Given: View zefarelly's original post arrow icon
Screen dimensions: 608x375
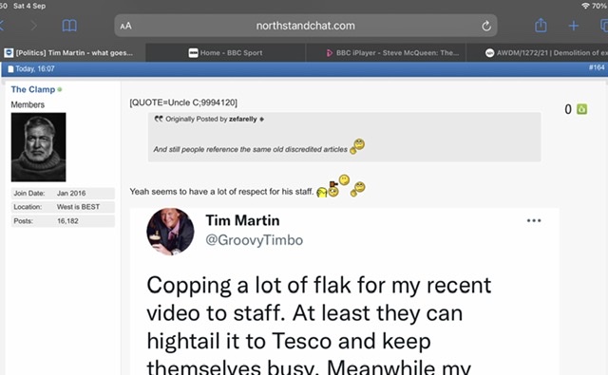Looking at the screenshot, I should coord(262,120).
